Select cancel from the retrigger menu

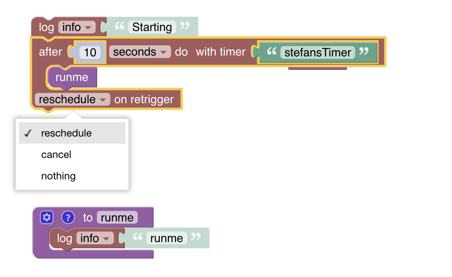pyautogui.click(x=56, y=154)
